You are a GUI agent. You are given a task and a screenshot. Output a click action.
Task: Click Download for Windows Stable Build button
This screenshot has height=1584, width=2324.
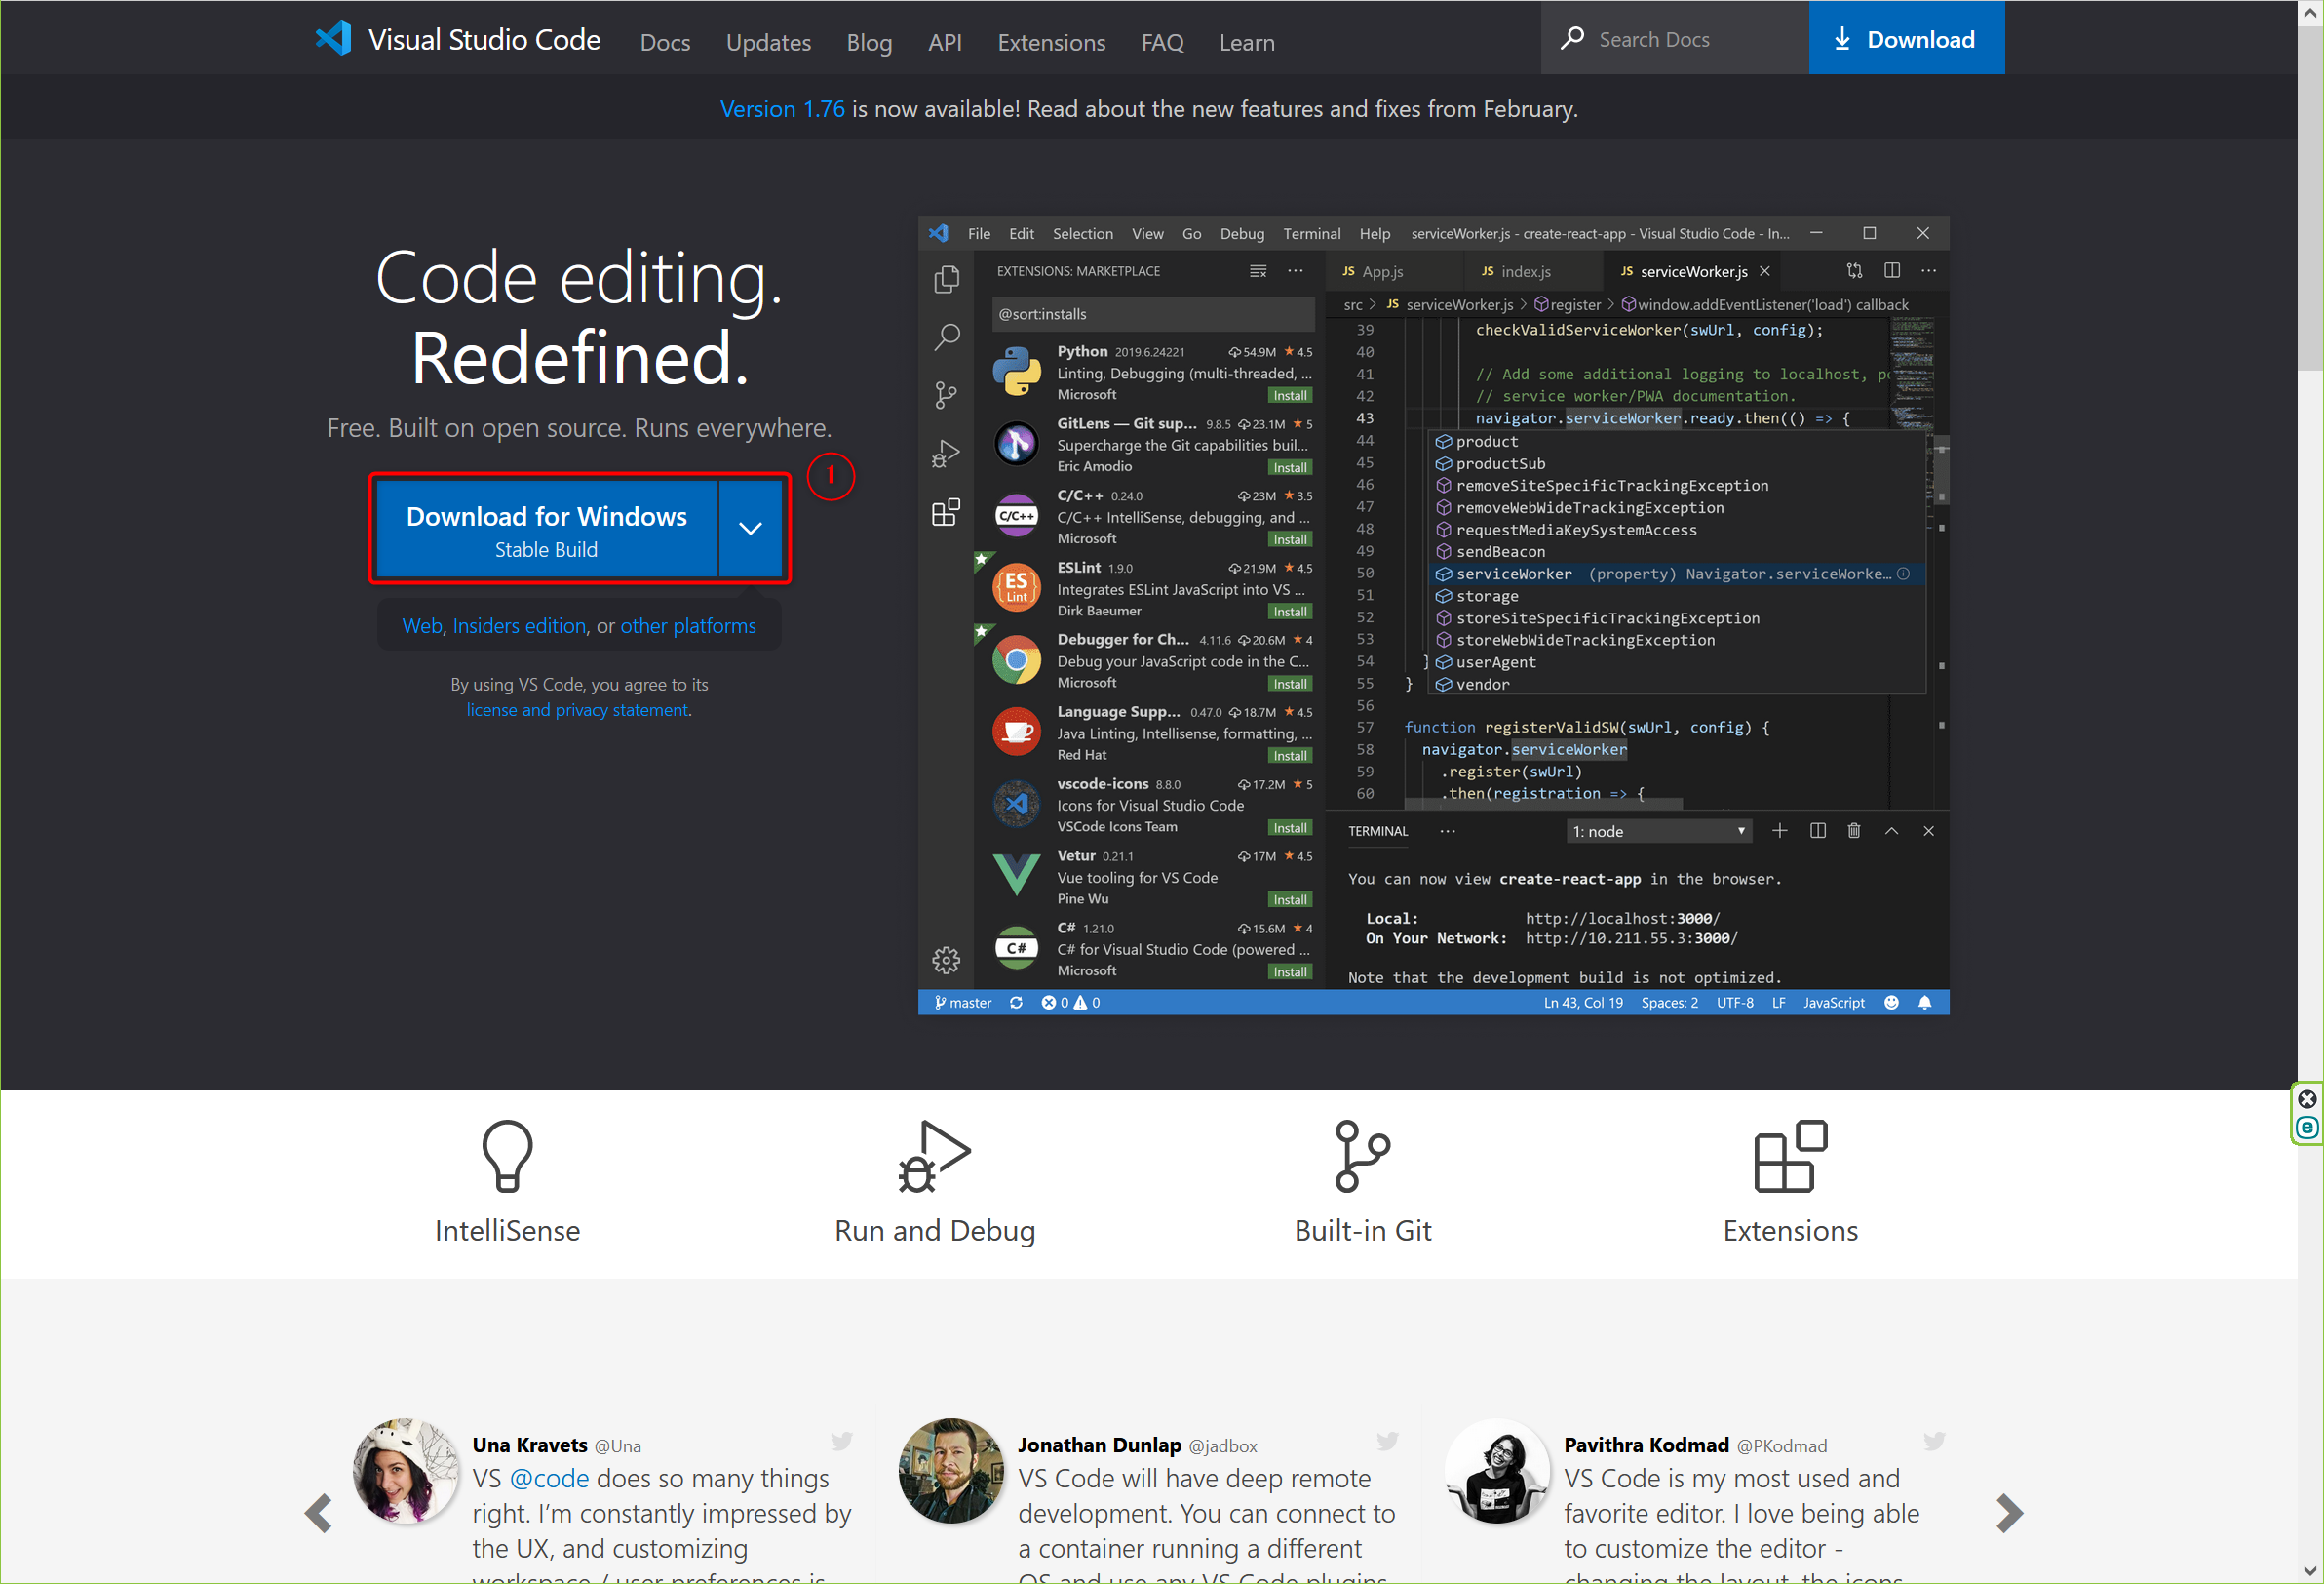click(546, 530)
